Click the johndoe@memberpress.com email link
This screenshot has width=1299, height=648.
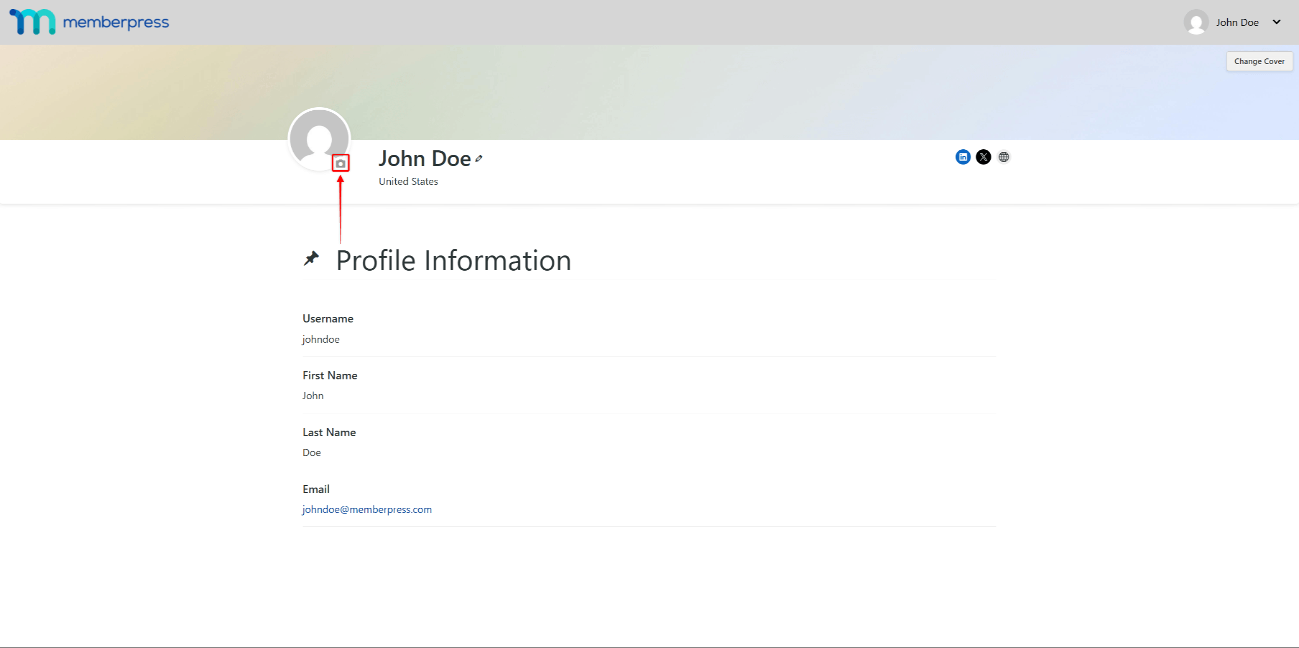[x=367, y=509]
